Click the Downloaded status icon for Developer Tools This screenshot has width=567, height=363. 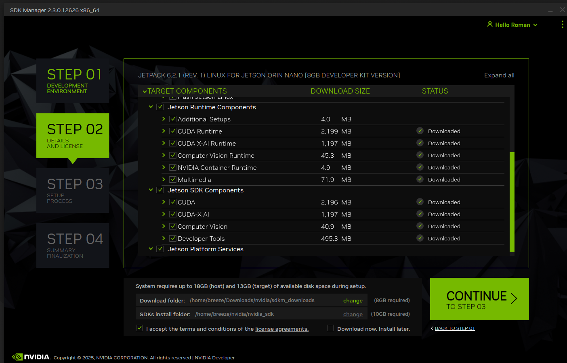(x=420, y=238)
